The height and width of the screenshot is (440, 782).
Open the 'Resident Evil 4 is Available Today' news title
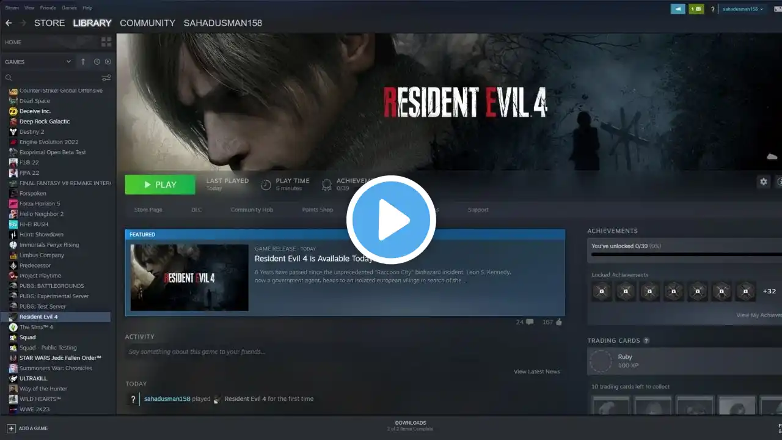pyautogui.click(x=314, y=258)
